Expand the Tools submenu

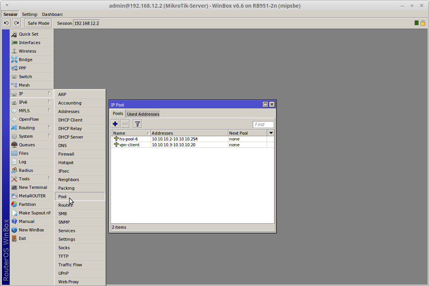click(x=32, y=179)
